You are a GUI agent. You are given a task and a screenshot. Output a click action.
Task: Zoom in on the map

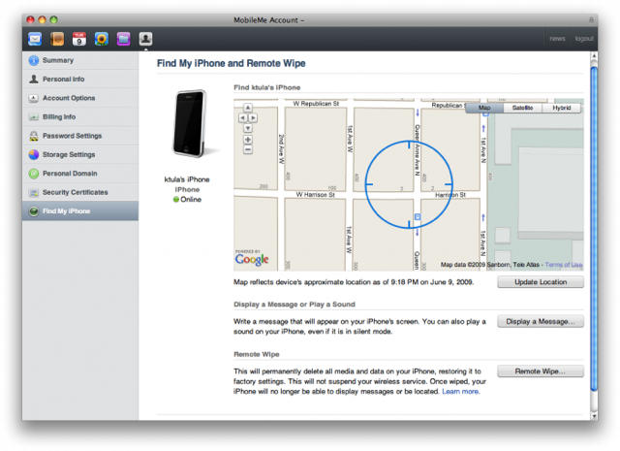pyautogui.click(x=248, y=140)
